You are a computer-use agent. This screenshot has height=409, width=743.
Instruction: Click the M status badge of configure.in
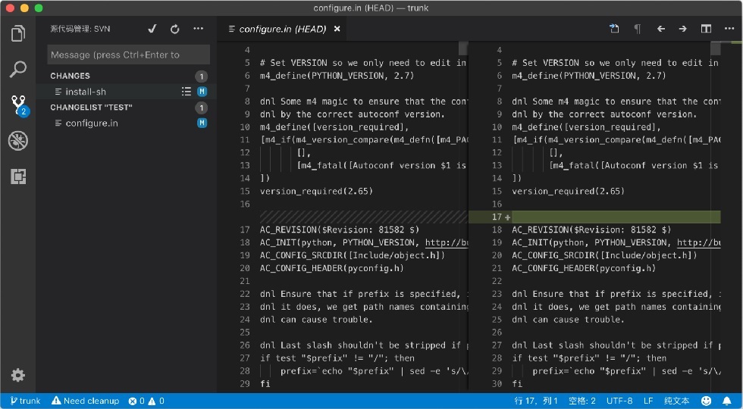pyautogui.click(x=202, y=123)
